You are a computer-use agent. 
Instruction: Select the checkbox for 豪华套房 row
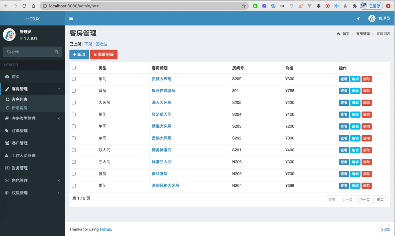coord(74,174)
